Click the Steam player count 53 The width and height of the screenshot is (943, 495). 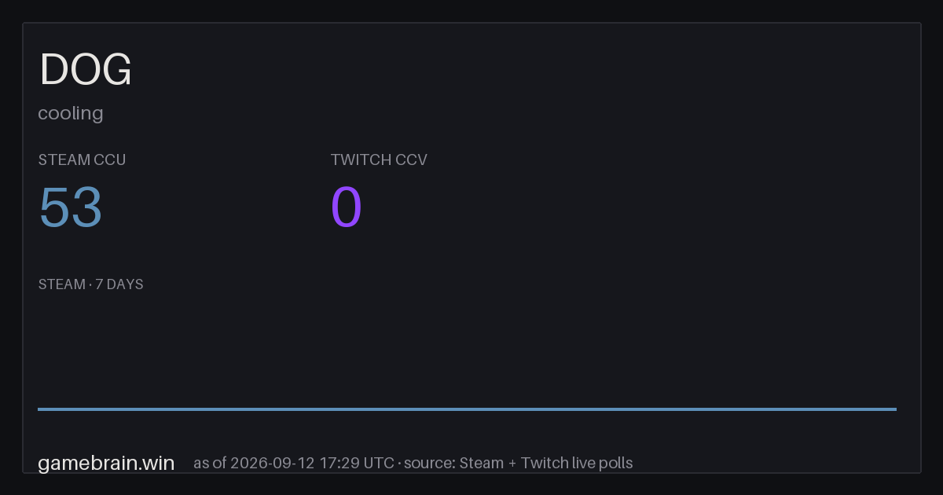[x=71, y=207]
